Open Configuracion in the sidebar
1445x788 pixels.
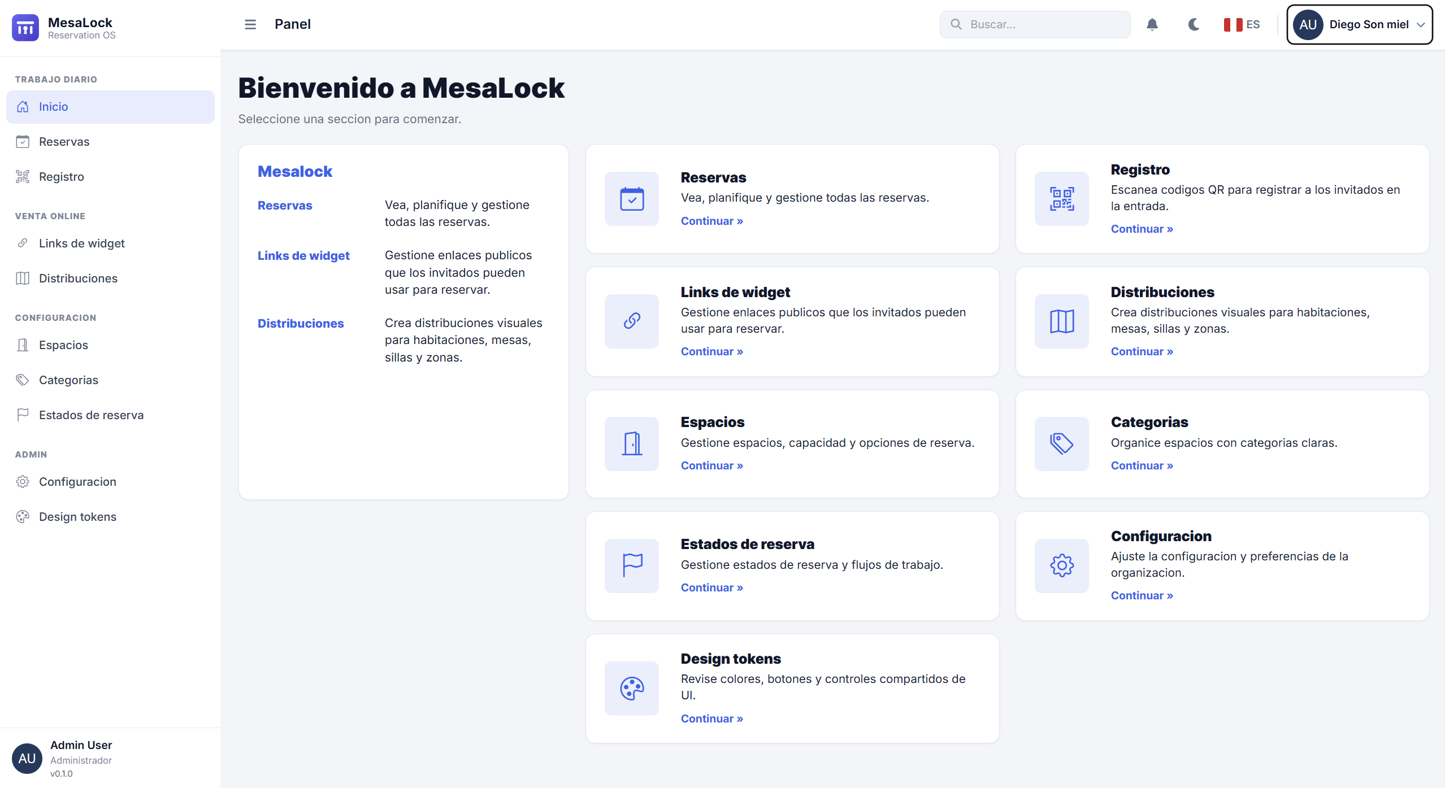point(110,482)
